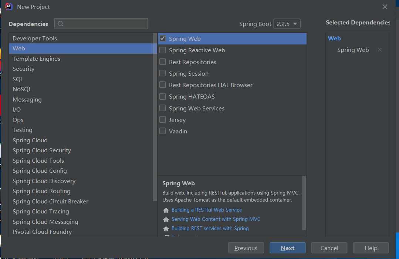Select the NoSQL category
The height and width of the screenshot is (259, 399).
[x=81, y=89]
